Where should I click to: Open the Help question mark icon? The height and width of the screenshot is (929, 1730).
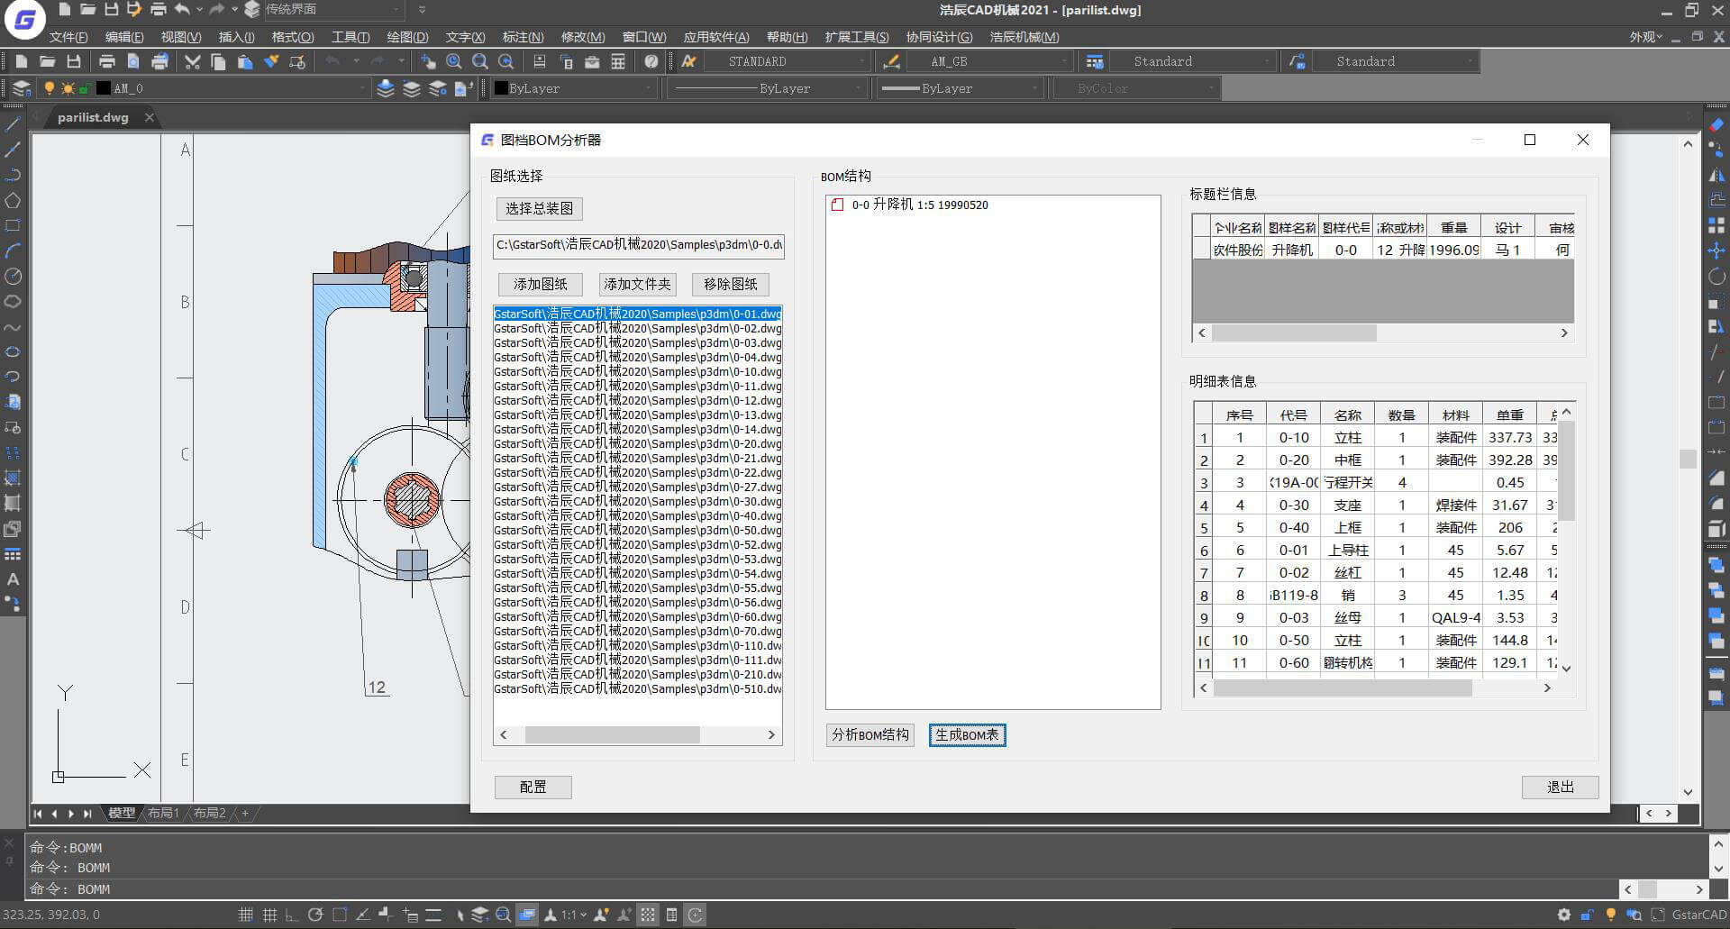651,61
